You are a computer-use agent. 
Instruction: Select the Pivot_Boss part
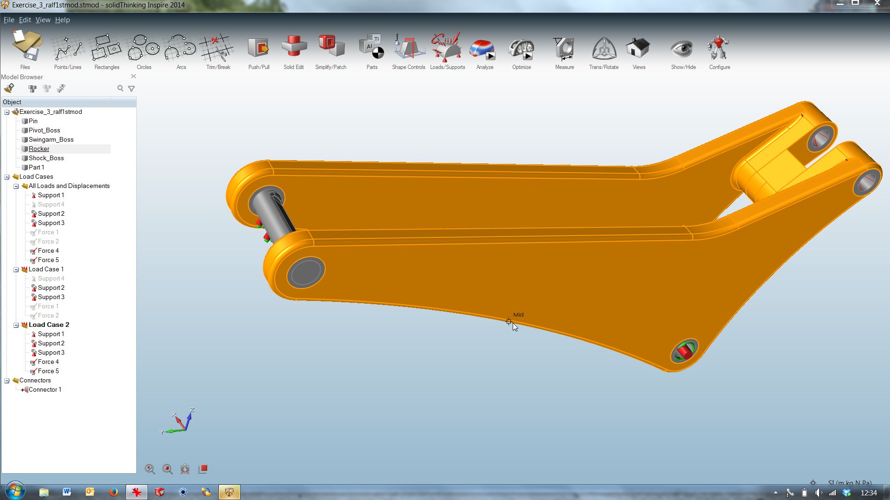pyautogui.click(x=44, y=130)
